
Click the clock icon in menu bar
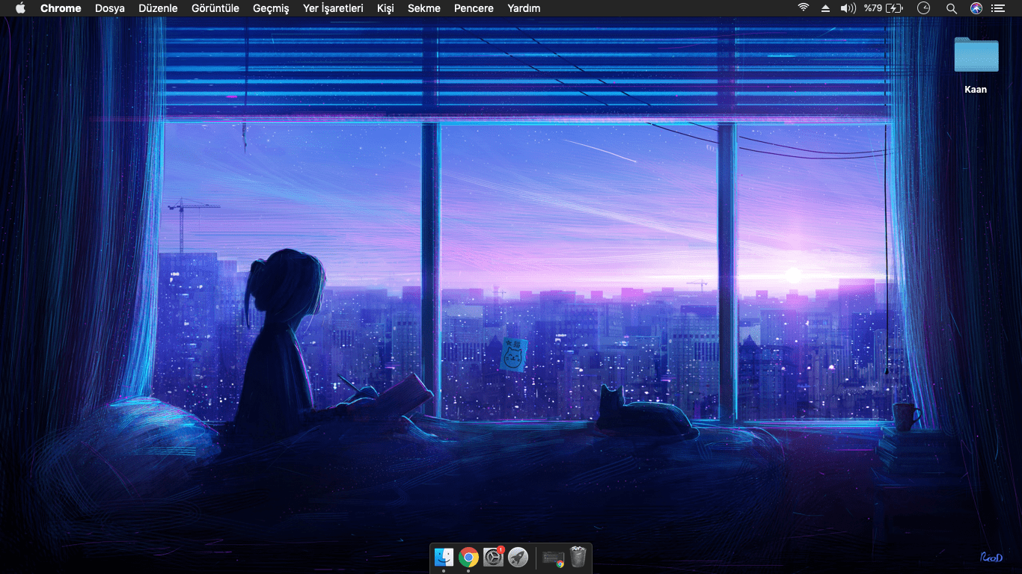[x=924, y=8]
